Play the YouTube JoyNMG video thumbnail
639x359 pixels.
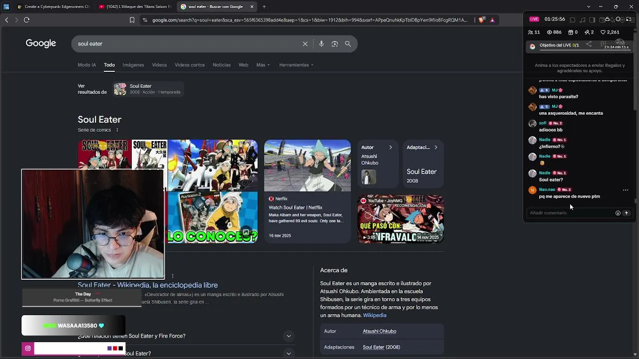click(401, 219)
